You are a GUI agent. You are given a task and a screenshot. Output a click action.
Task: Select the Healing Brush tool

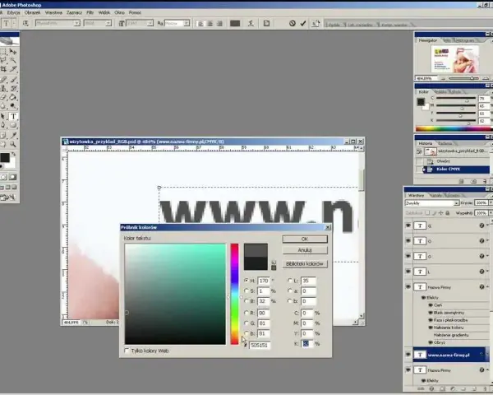(x=3, y=80)
